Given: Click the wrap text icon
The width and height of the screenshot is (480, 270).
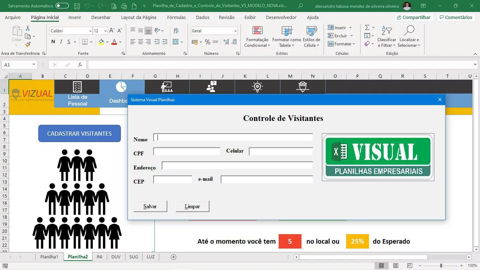Looking at the screenshot, I should coord(176,31).
